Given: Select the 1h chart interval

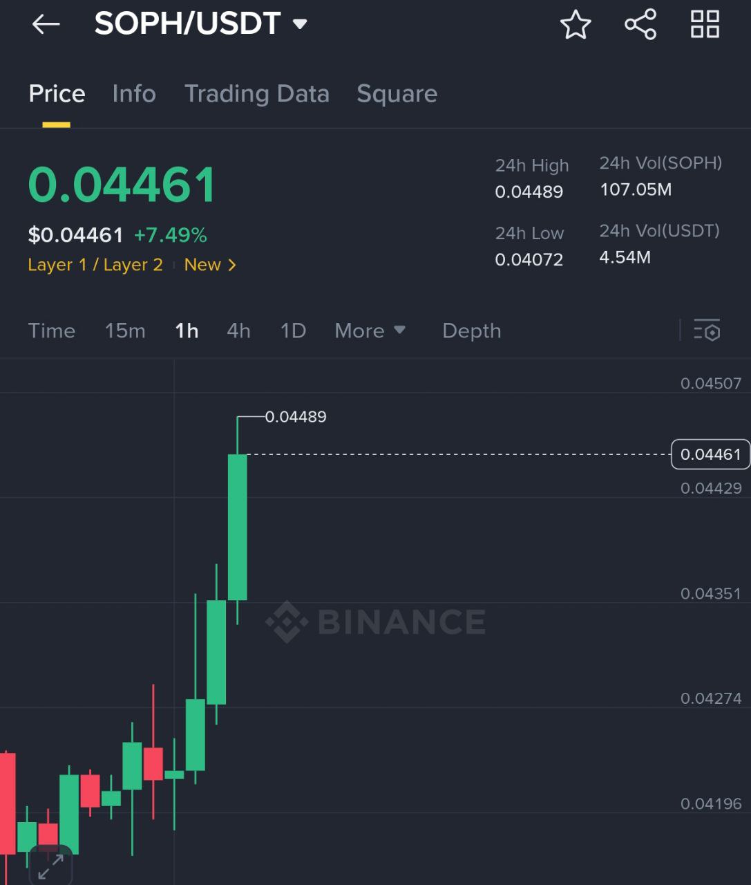Looking at the screenshot, I should pyautogui.click(x=187, y=330).
